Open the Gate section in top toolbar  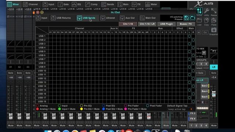point(64,4)
